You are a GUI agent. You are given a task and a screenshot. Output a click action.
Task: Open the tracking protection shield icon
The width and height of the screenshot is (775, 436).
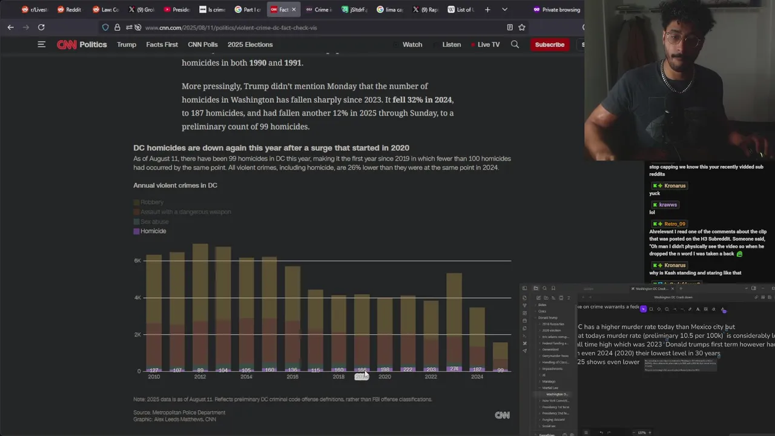tap(105, 27)
